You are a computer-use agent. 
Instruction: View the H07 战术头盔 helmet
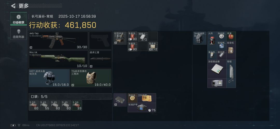tap(49, 78)
